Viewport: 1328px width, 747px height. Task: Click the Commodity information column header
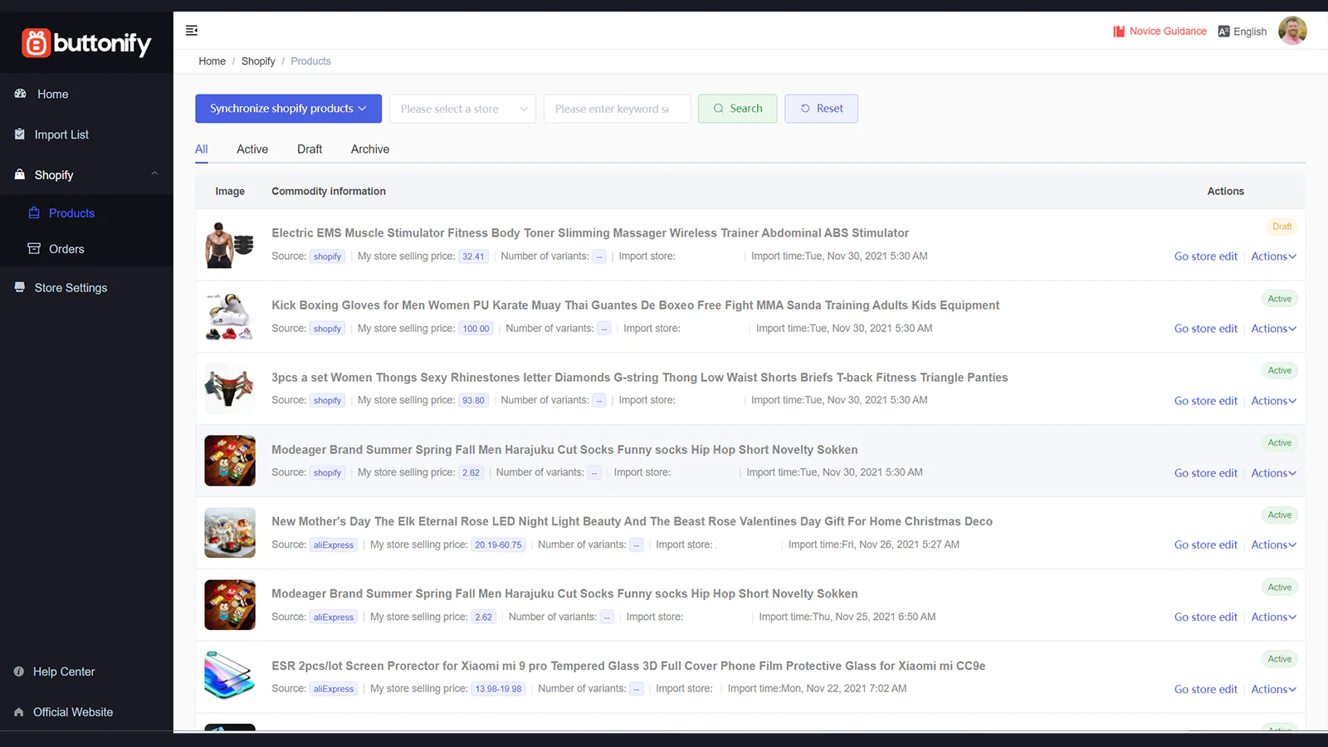pyautogui.click(x=329, y=192)
